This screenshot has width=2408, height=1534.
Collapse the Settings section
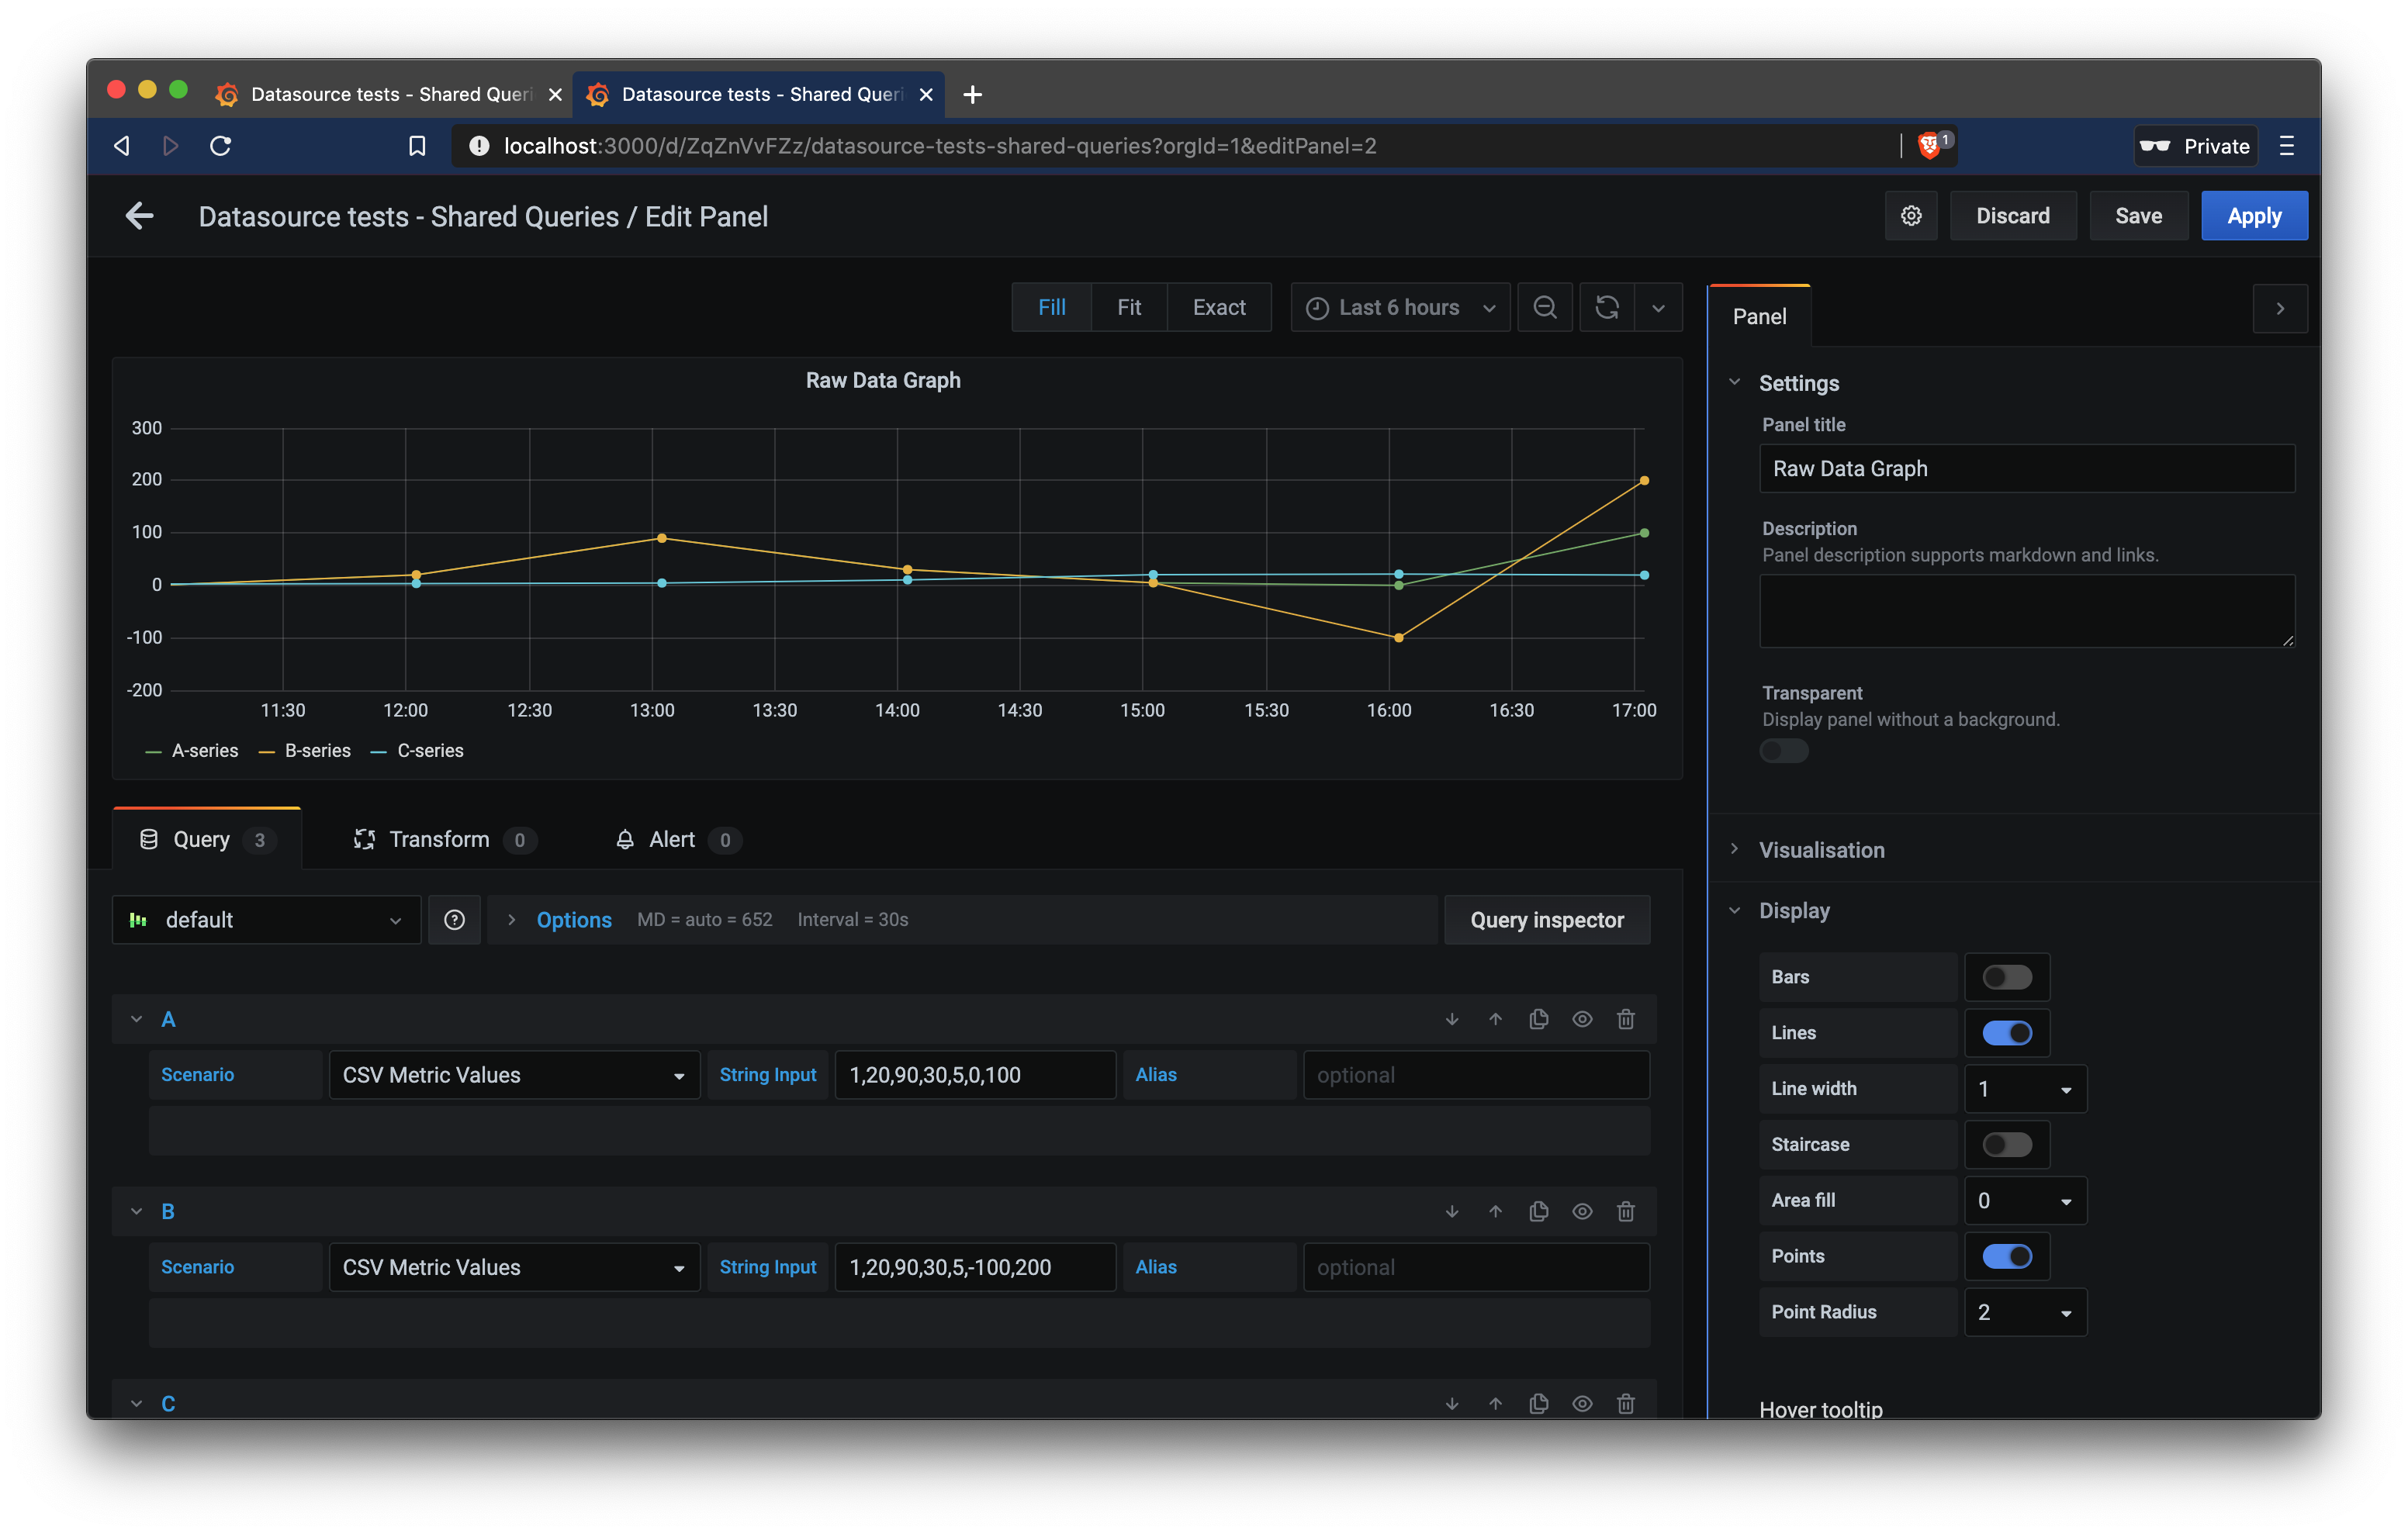click(x=1735, y=382)
